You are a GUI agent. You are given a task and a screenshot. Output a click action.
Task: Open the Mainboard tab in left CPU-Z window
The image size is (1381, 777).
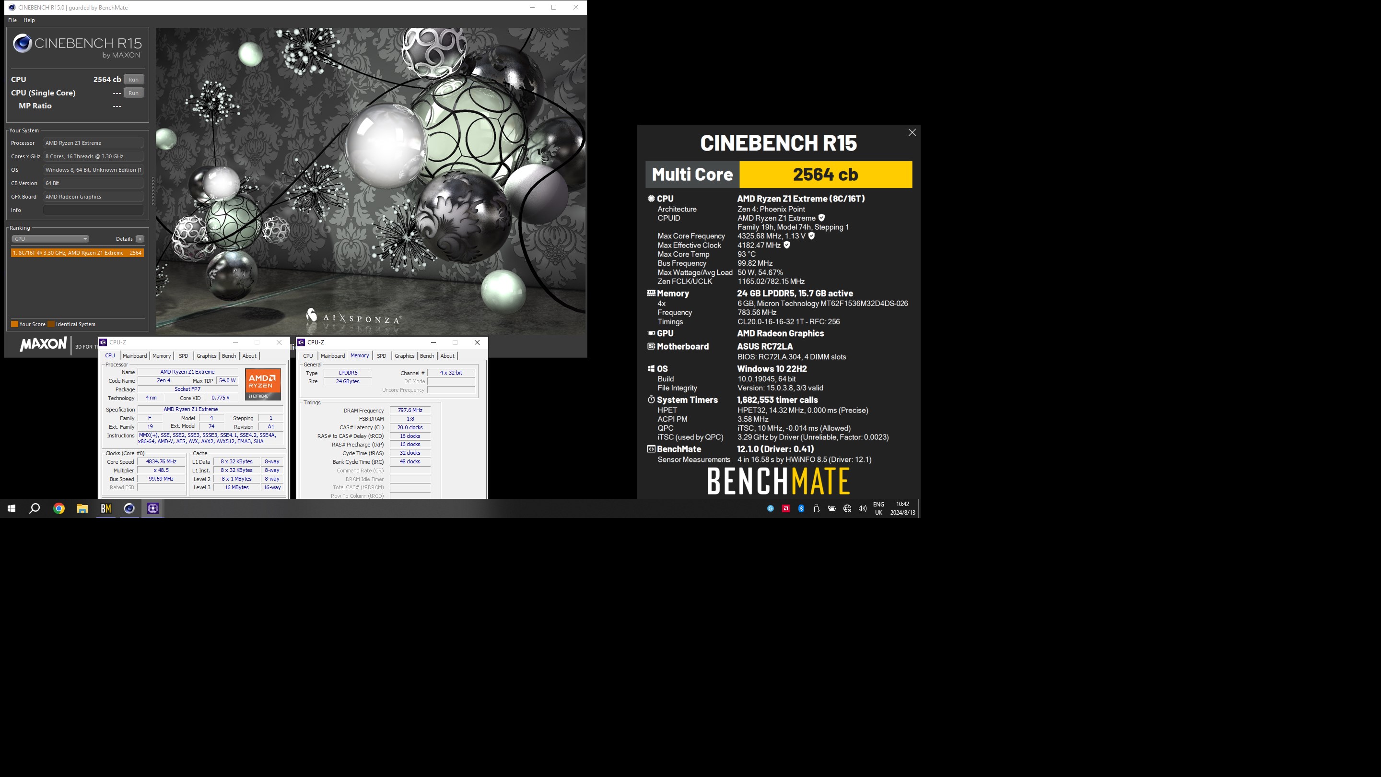(135, 355)
